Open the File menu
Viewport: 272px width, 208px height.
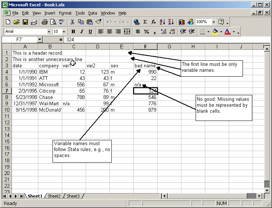[15, 13]
